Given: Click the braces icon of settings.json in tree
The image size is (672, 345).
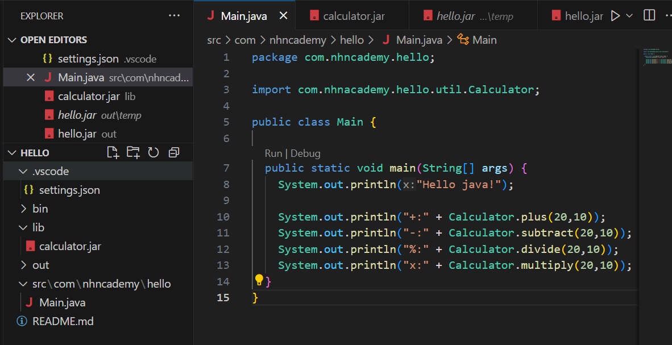Looking at the screenshot, I should [29, 190].
